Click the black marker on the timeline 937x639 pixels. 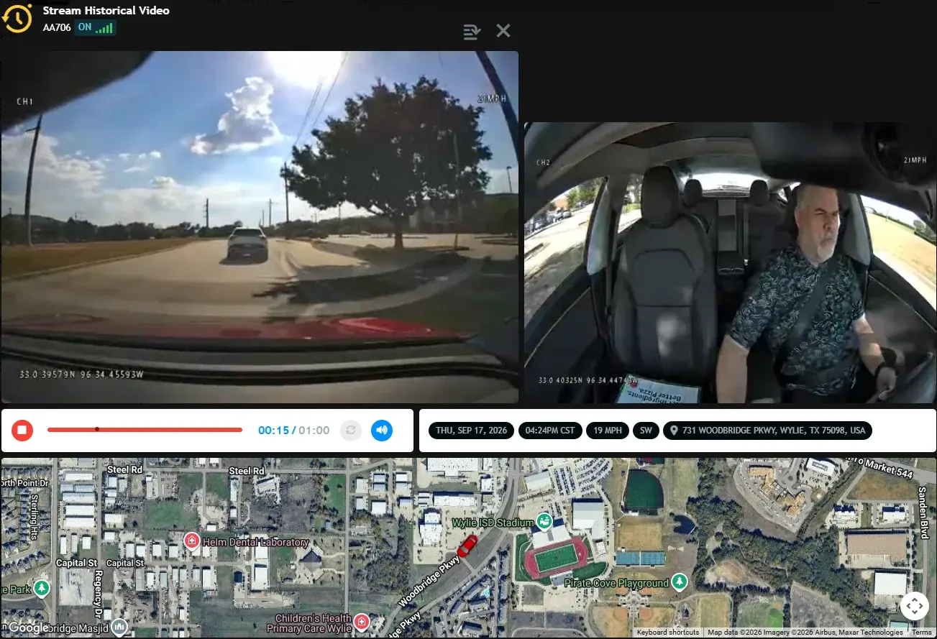97,430
